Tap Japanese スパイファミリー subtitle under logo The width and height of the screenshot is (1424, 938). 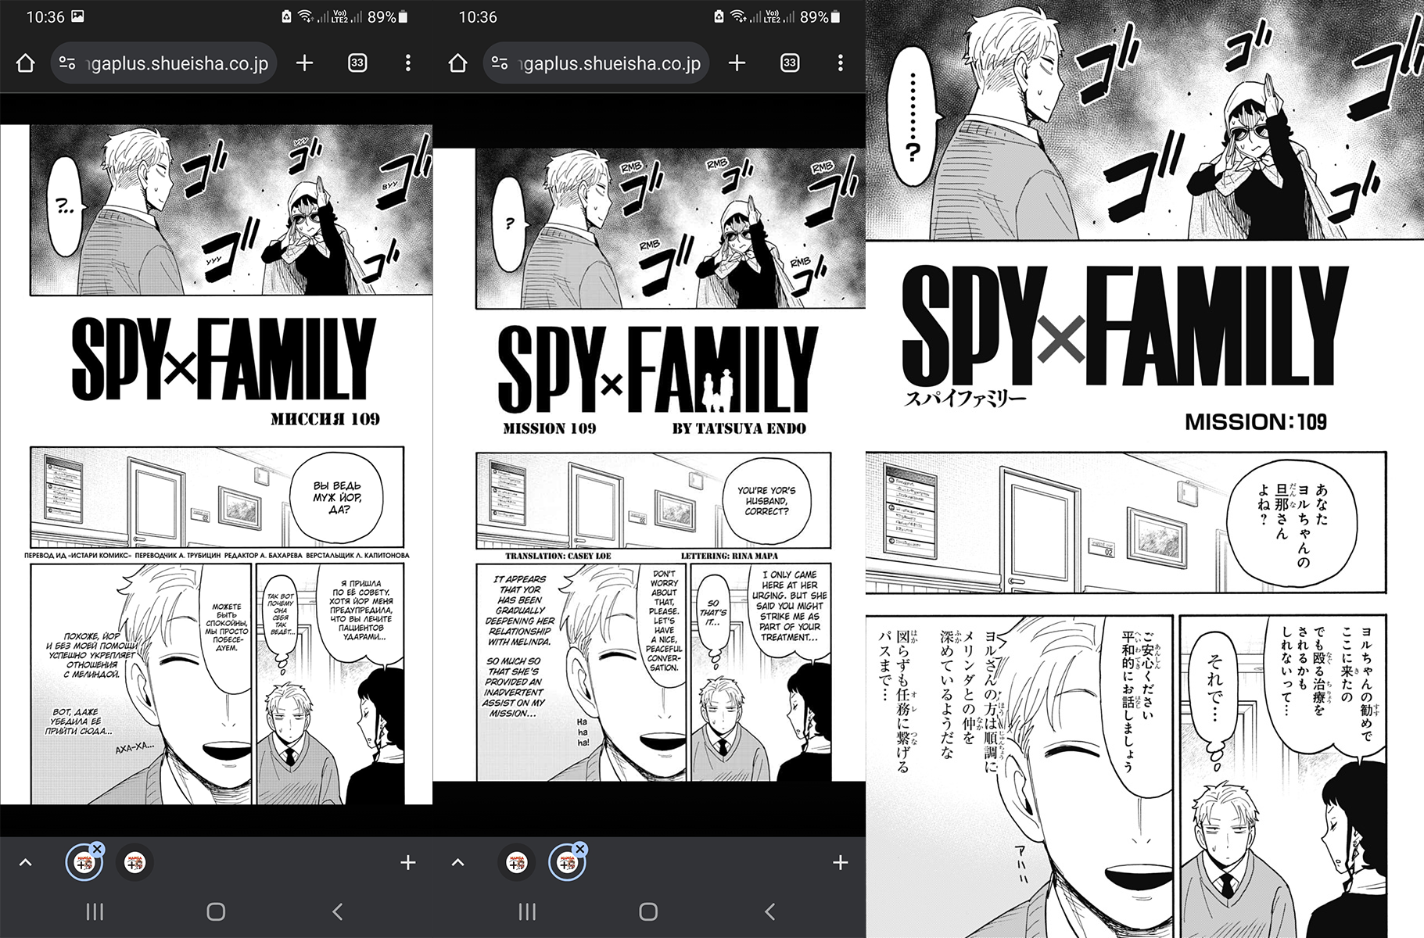tap(965, 398)
